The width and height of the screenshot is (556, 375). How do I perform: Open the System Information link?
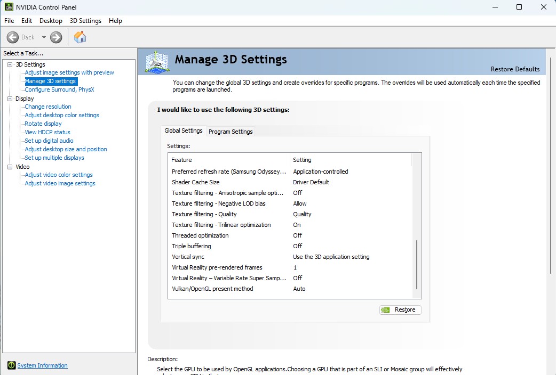(43, 365)
